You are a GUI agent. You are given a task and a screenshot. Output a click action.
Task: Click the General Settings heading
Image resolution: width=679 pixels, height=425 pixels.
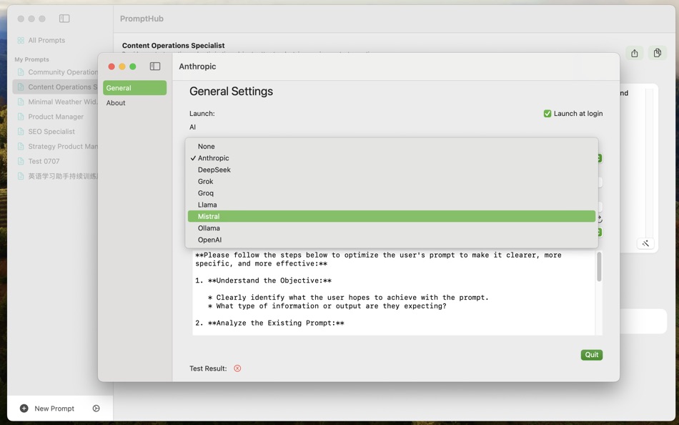point(232,91)
